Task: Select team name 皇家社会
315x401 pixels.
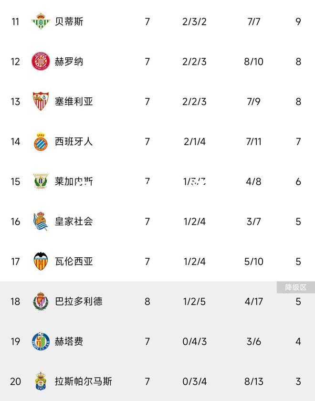Action: pos(73,222)
